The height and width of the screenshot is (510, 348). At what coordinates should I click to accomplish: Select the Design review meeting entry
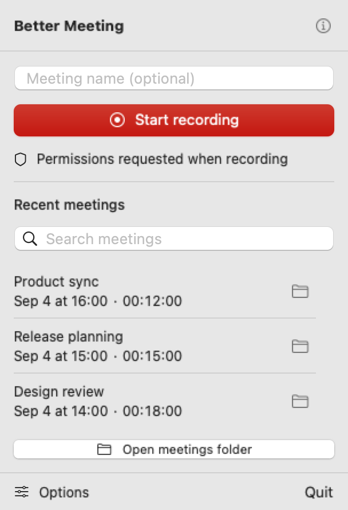[x=165, y=401]
